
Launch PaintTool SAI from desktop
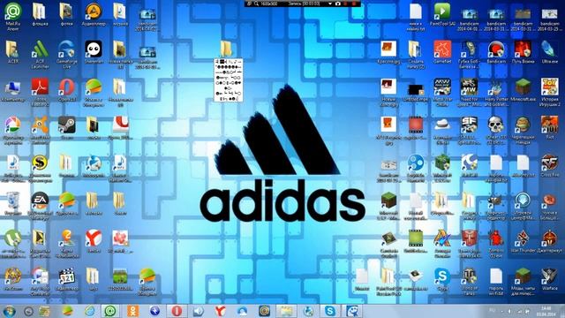[x=442, y=14]
